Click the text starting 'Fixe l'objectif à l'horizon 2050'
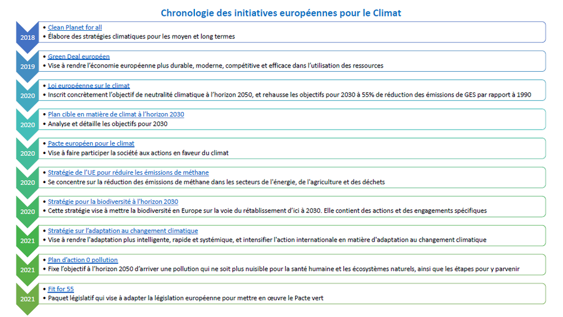 click(x=284, y=268)
